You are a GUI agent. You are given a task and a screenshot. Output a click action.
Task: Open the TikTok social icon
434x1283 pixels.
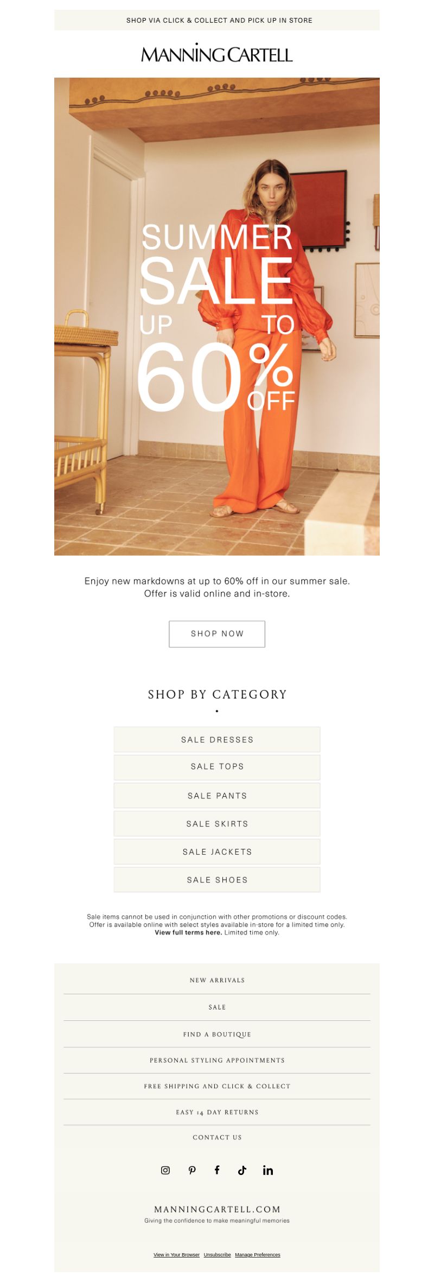pyautogui.click(x=242, y=1170)
